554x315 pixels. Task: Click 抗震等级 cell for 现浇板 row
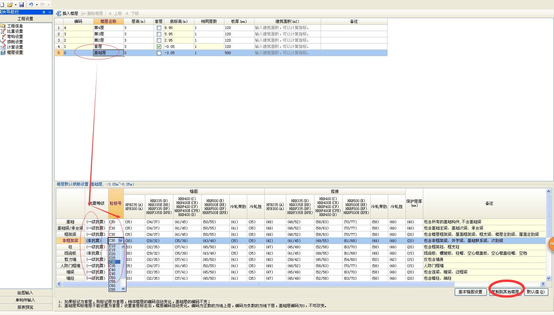[96, 253]
